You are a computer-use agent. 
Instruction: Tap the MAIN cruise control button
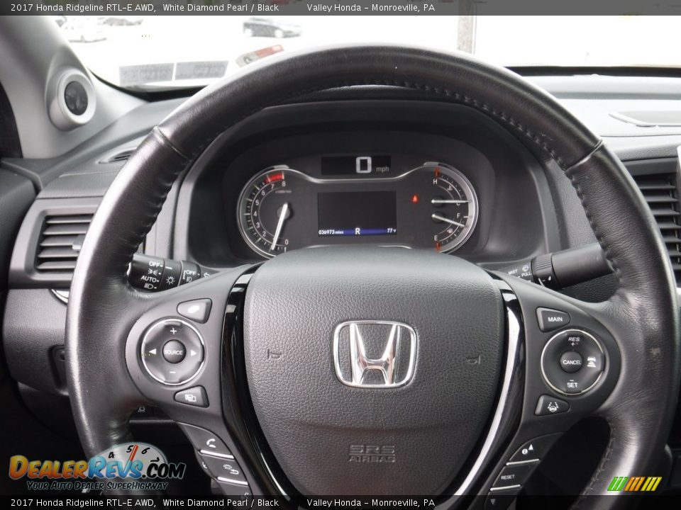click(x=553, y=319)
